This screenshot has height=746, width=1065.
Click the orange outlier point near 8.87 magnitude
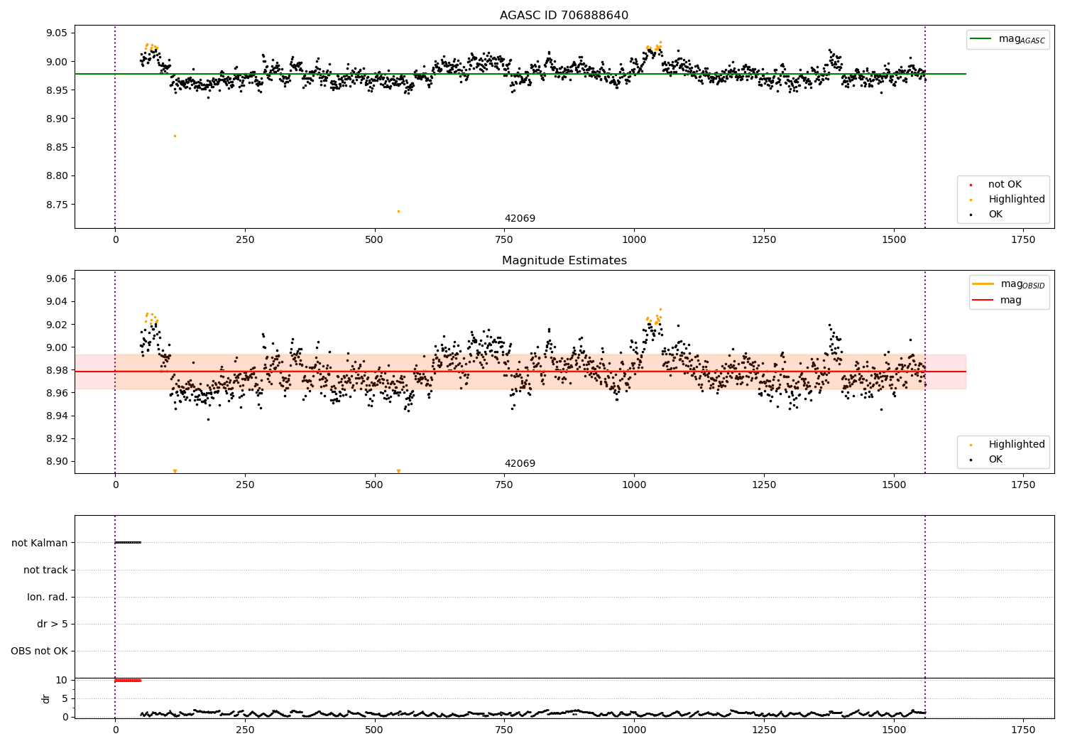coord(175,136)
